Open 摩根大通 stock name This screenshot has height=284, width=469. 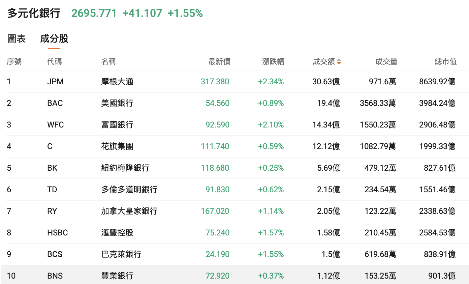coord(117,82)
